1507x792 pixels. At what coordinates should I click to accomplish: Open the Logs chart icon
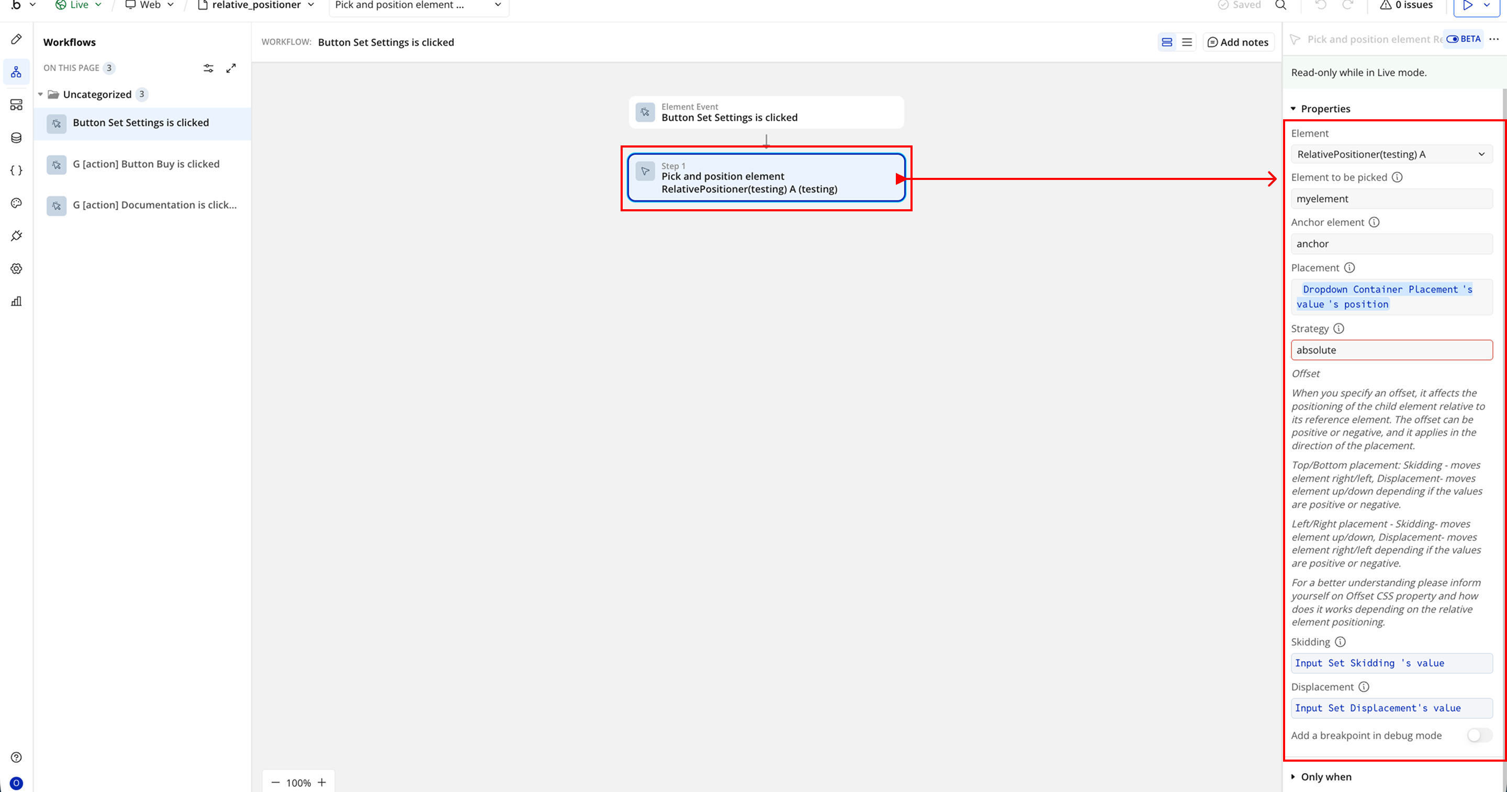(16, 301)
